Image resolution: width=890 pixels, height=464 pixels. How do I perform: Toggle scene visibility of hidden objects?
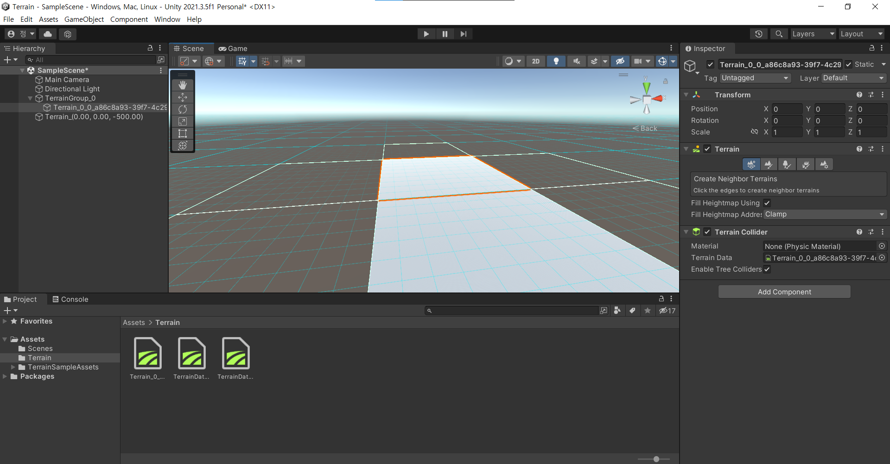tap(620, 61)
